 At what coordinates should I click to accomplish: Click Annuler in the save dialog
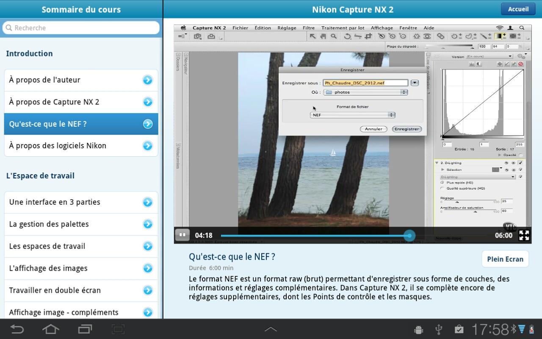[373, 129]
